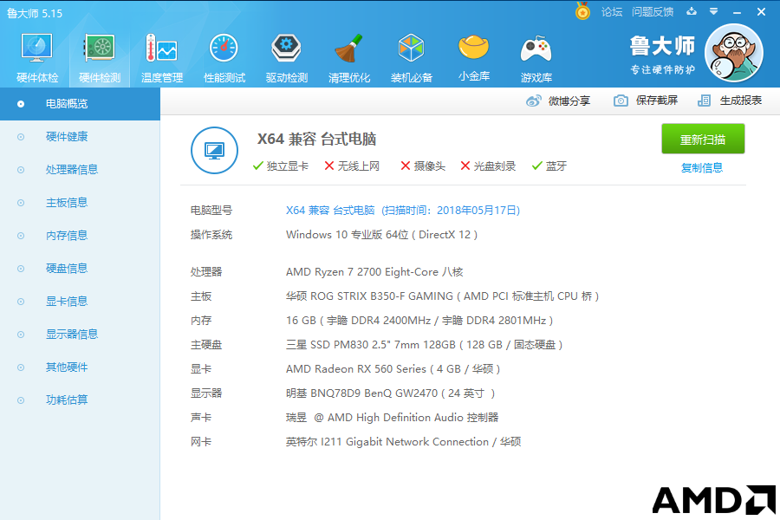Image resolution: width=780 pixels, height=520 pixels.
Task: Click 三星 SSD PM830 disk text
Action: click(x=425, y=344)
